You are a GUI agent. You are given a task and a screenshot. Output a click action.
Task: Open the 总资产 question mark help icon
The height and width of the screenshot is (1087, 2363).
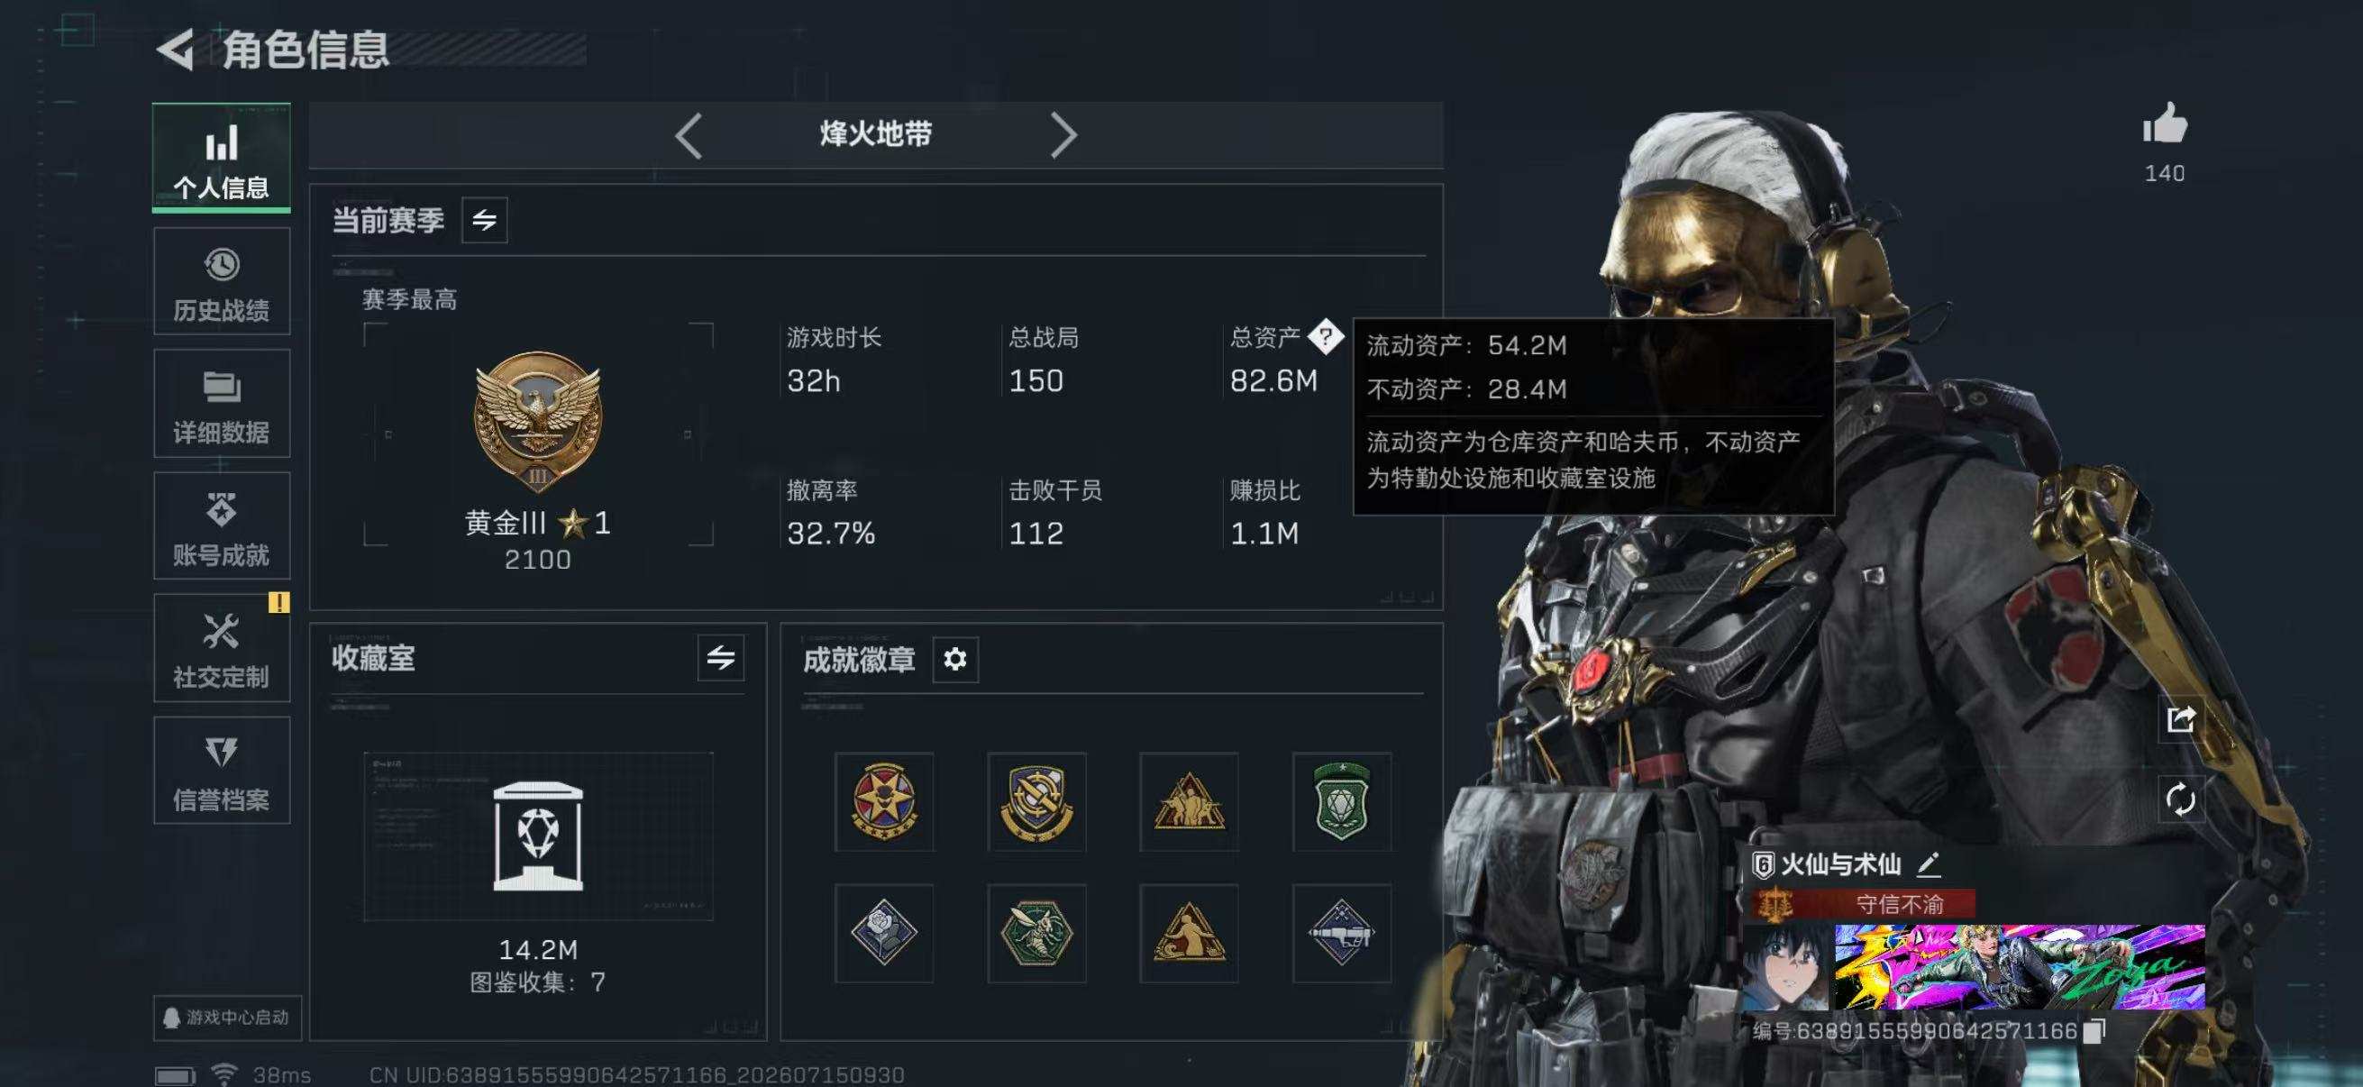(x=1325, y=337)
